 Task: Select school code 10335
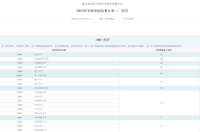pyautogui.click(x=19, y=80)
